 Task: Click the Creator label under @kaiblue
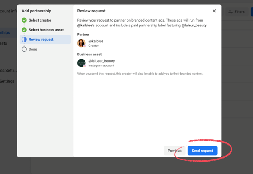click(93, 46)
